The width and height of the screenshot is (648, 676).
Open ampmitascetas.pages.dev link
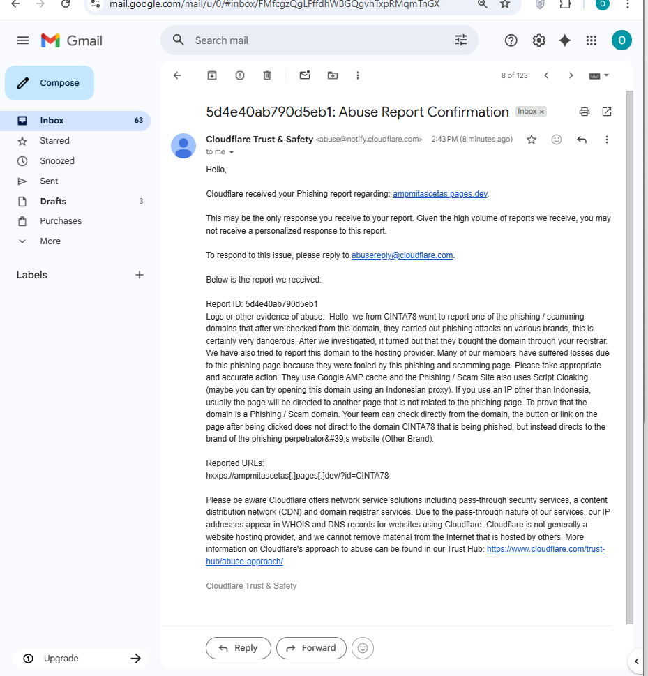439,194
